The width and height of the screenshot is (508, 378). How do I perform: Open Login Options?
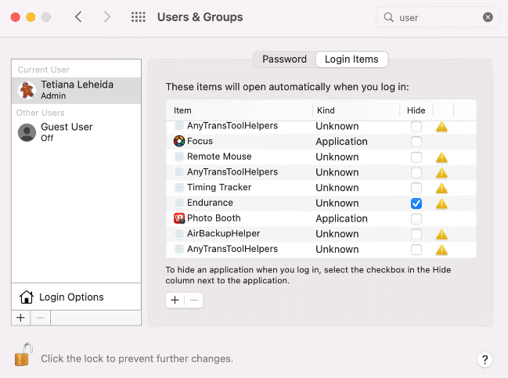click(x=76, y=297)
